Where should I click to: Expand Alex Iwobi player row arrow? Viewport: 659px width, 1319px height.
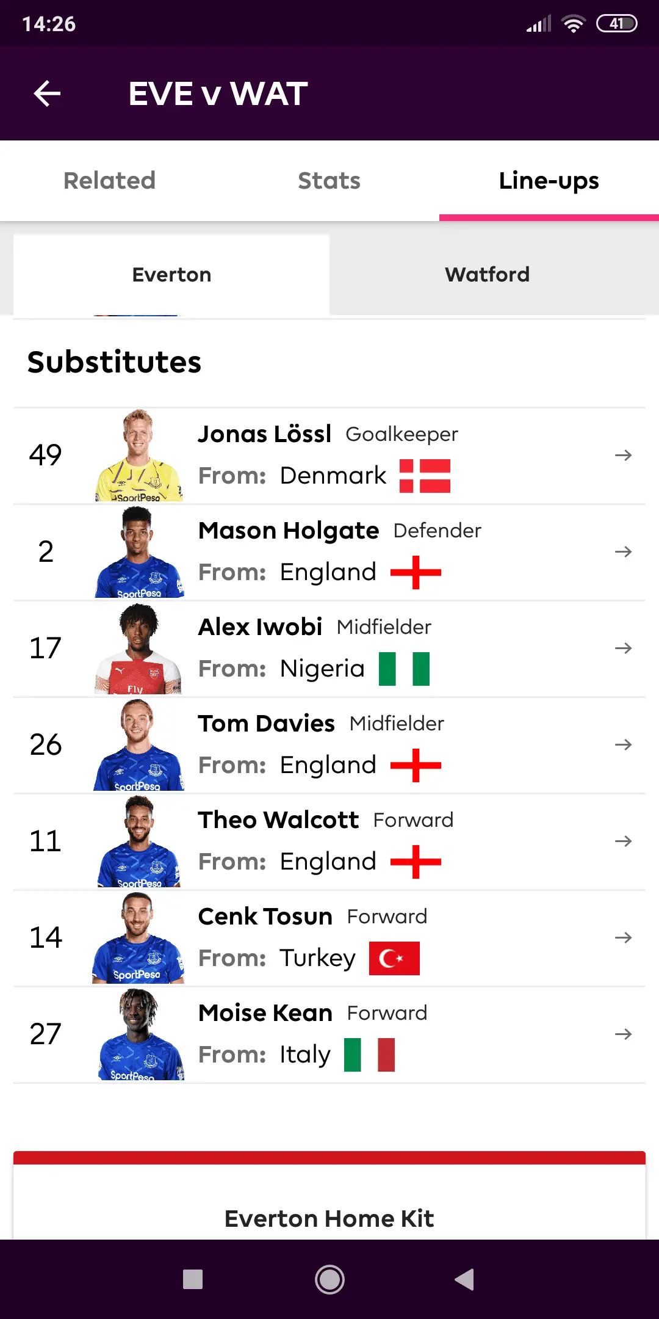623,649
